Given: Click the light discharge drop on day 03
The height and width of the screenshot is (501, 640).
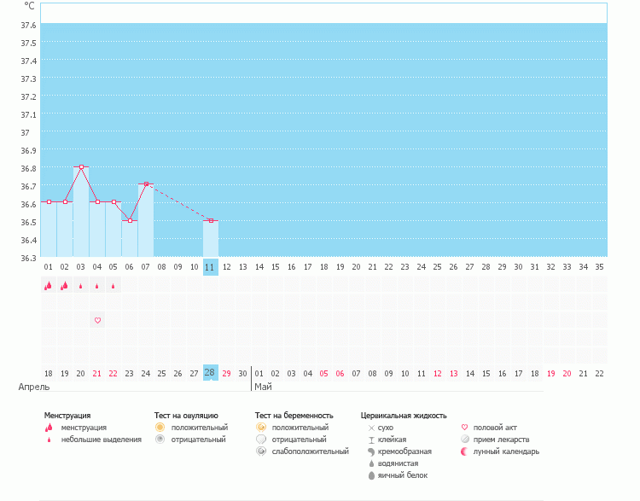Looking at the screenshot, I should click(x=81, y=287).
